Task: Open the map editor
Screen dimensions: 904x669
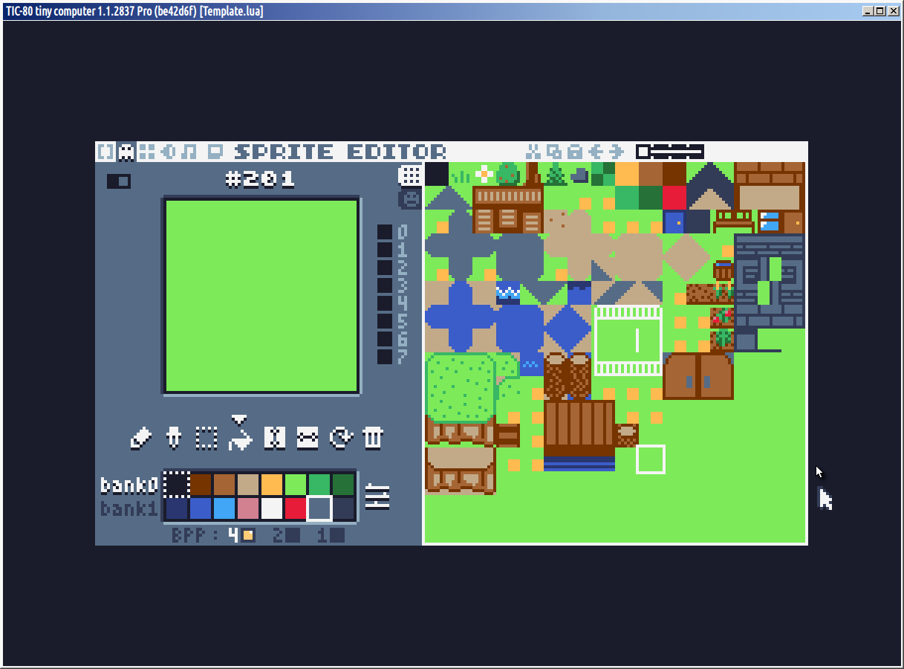Action: (147, 152)
